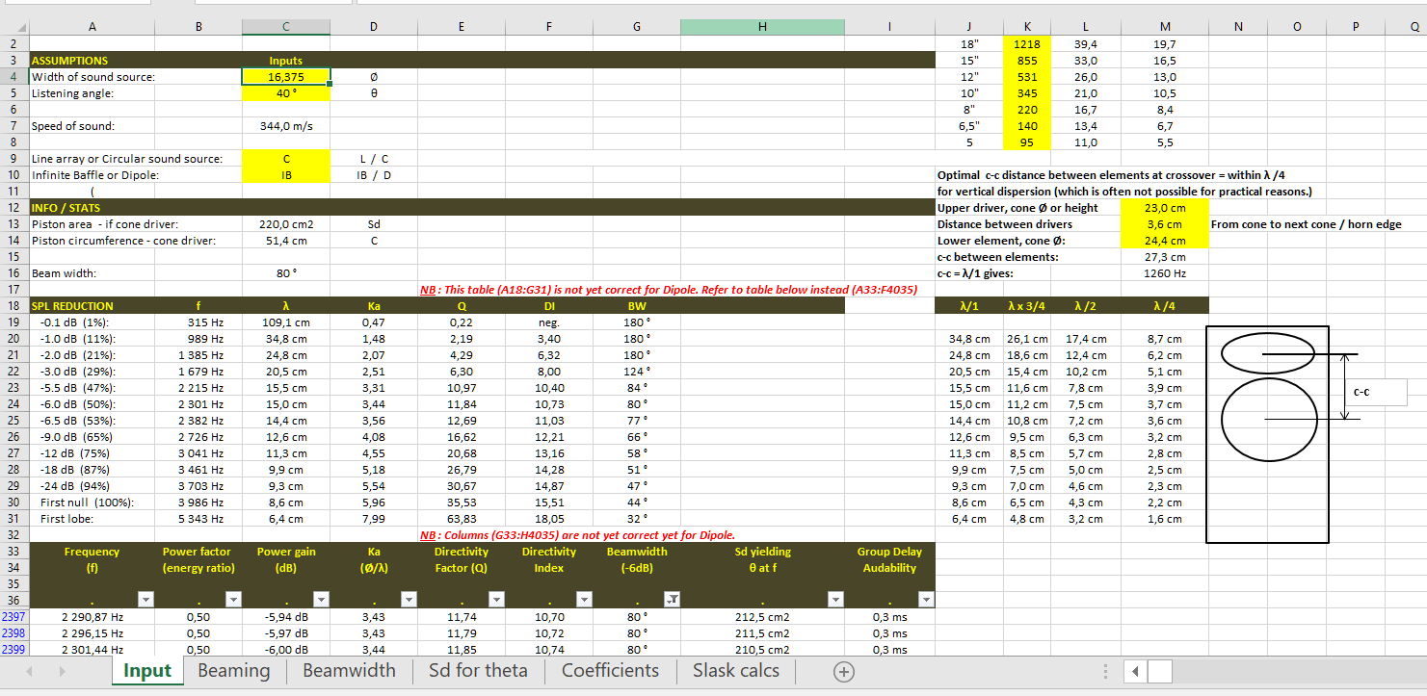
Task: Click the piston circumference value 51,4 cm
Action: click(x=285, y=241)
